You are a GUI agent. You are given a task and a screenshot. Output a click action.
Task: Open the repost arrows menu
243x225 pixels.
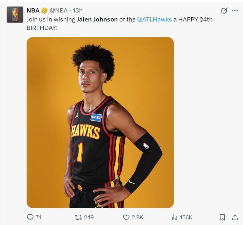(x=78, y=217)
